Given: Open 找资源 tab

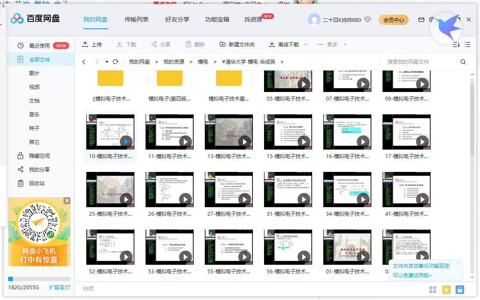Looking at the screenshot, I should [x=253, y=20].
